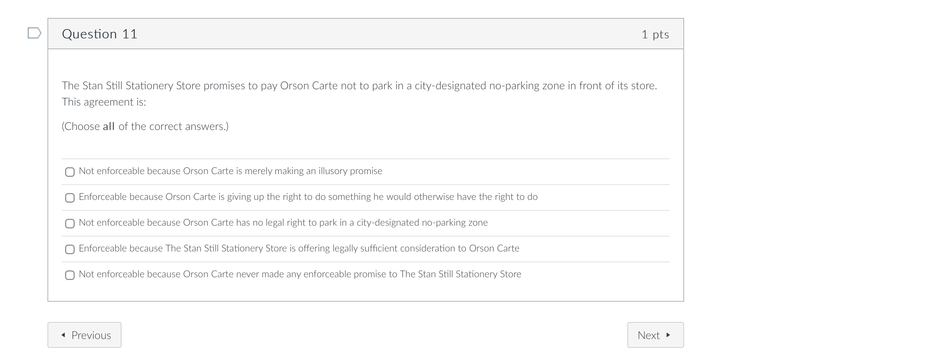Click the 'Question 11' heading
Screen dimensions: 927x358
pos(100,34)
